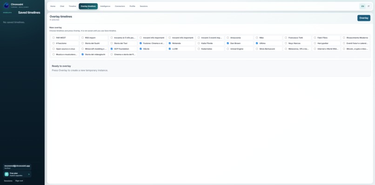Click the 'Saved timelines' sidebar heading
This screenshot has height=185, width=375.
[x=29, y=13]
